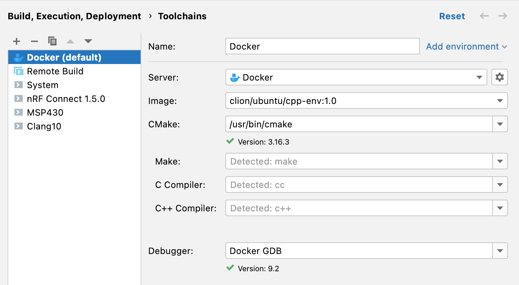Expand the C Compiler dropdown
This screenshot has height=285, width=519.
(499, 184)
